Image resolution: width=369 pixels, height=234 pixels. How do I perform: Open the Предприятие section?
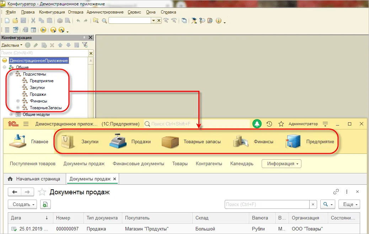pos(310,142)
